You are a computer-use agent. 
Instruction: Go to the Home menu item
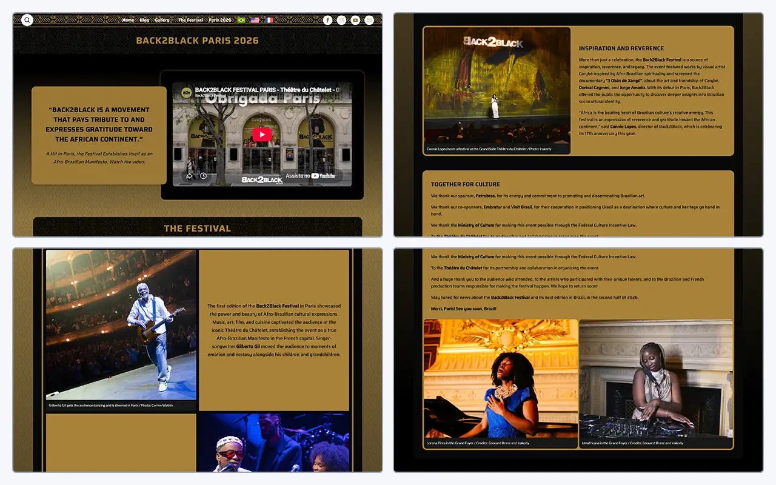(x=129, y=20)
